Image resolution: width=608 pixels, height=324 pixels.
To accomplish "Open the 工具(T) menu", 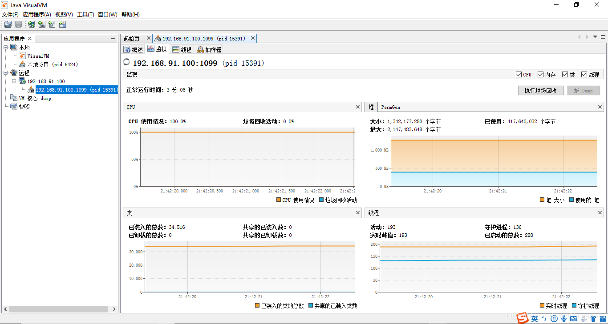I will point(85,15).
